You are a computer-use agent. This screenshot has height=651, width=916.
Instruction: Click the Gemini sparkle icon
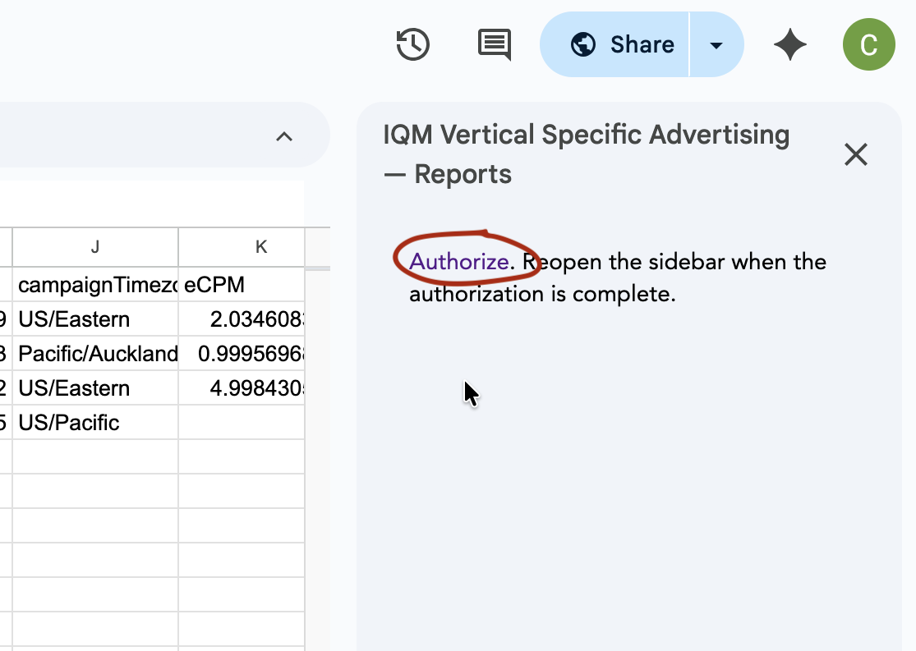pos(789,44)
